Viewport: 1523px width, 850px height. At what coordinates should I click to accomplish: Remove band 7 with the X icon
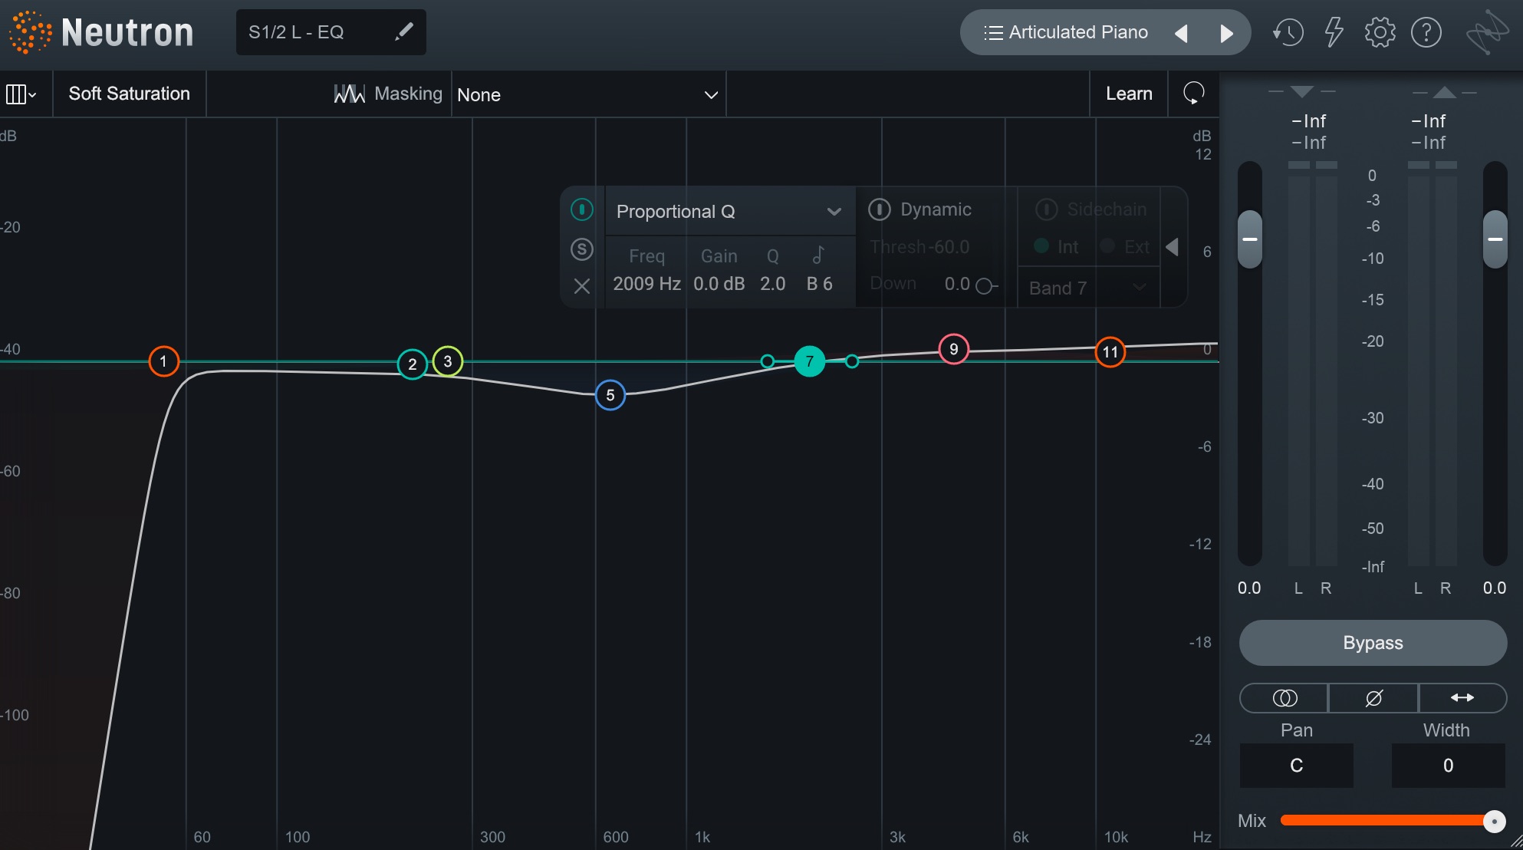tap(582, 286)
